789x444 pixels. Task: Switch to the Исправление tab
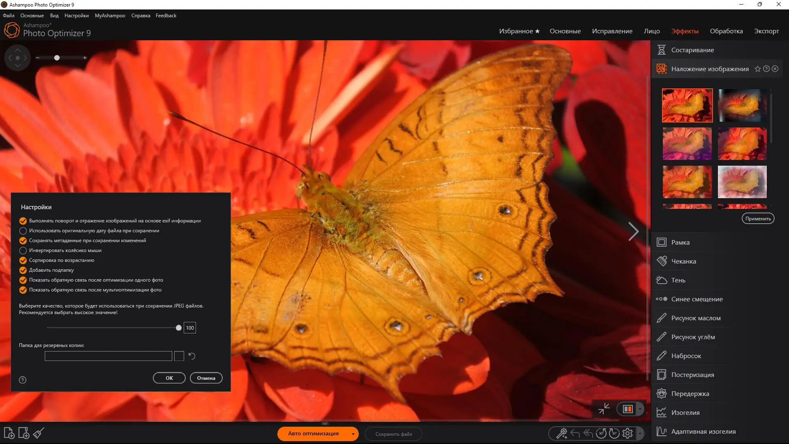tap(612, 31)
